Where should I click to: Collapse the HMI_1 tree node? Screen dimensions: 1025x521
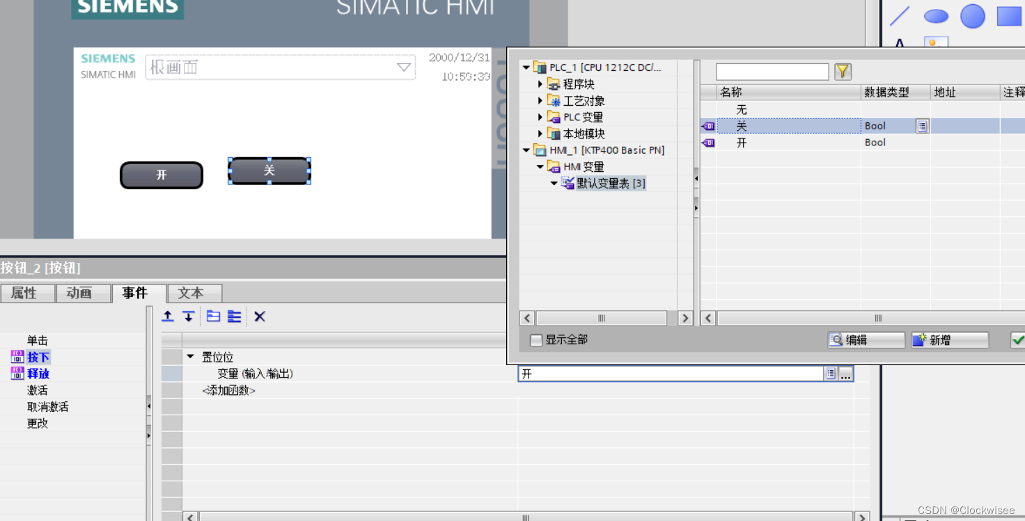click(526, 150)
